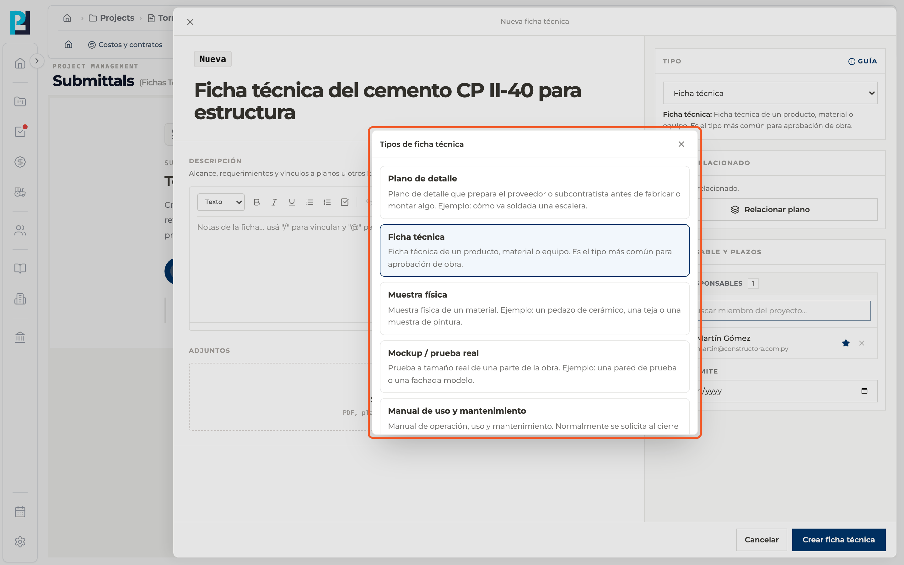Open the Guía info link

click(862, 61)
